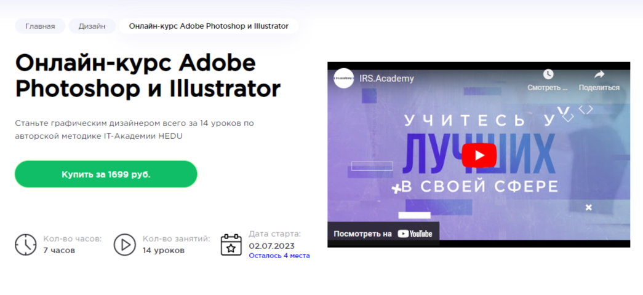The height and width of the screenshot is (295, 643).
Task: Click the clock icon beside hours count
Action: coord(26,245)
